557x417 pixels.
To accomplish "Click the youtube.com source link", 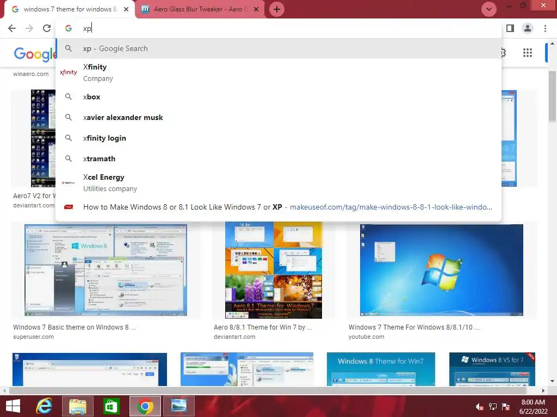I will click(366, 337).
